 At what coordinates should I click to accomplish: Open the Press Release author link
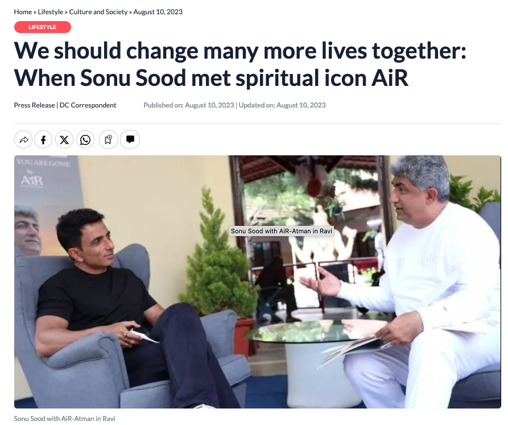[34, 105]
